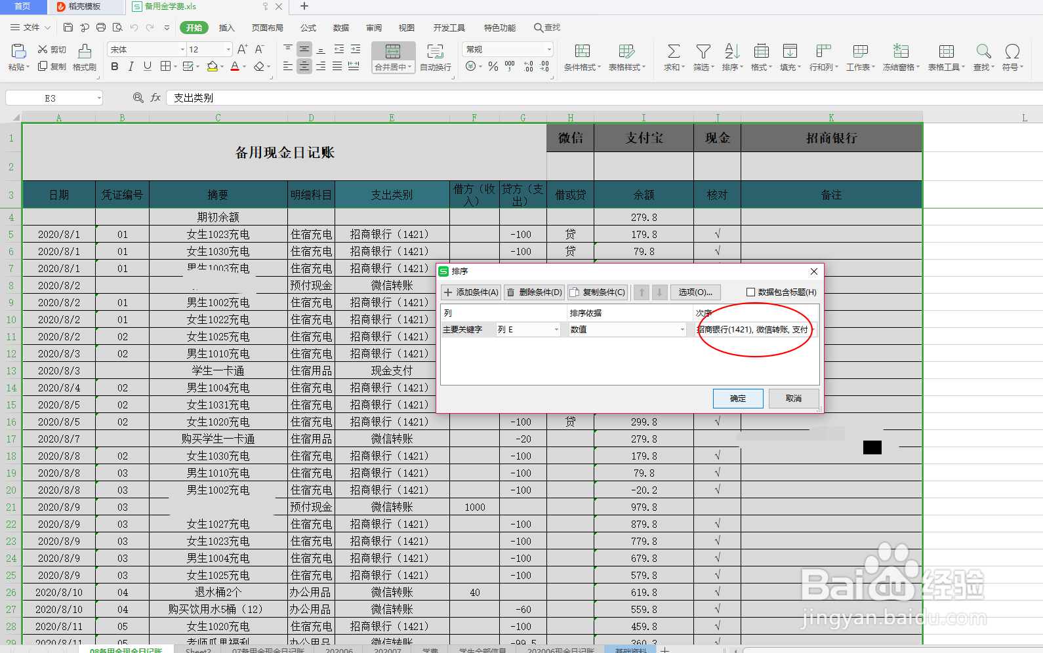The height and width of the screenshot is (653, 1043).
Task: Toggle Underline formatting
Action: 148,66
